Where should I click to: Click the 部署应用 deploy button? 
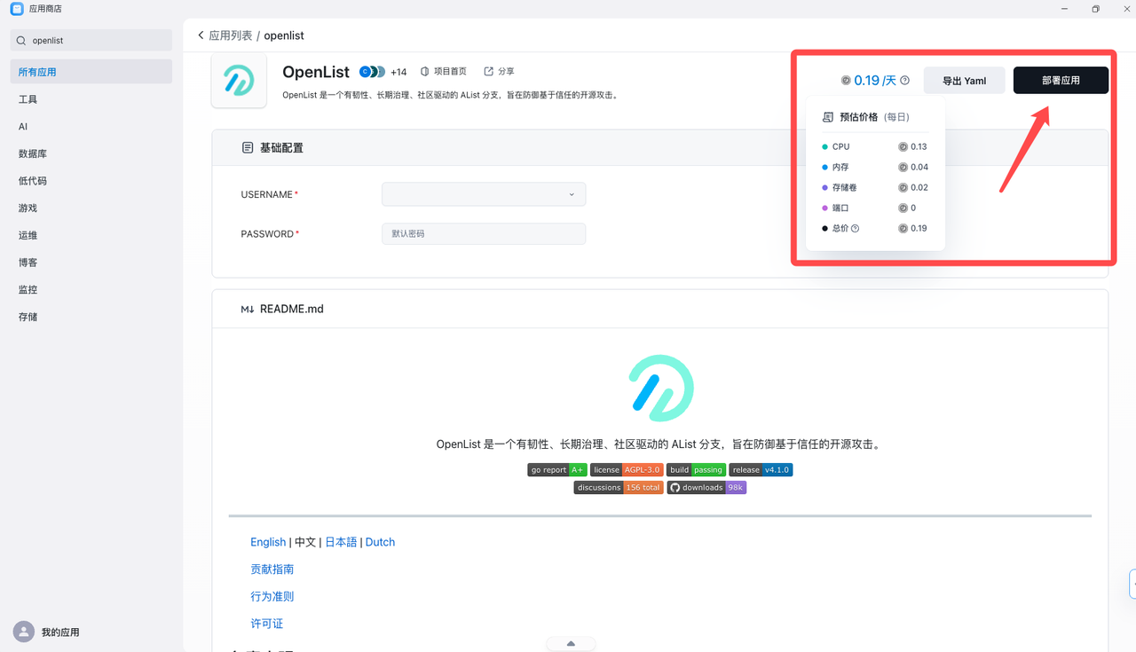click(x=1061, y=81)
